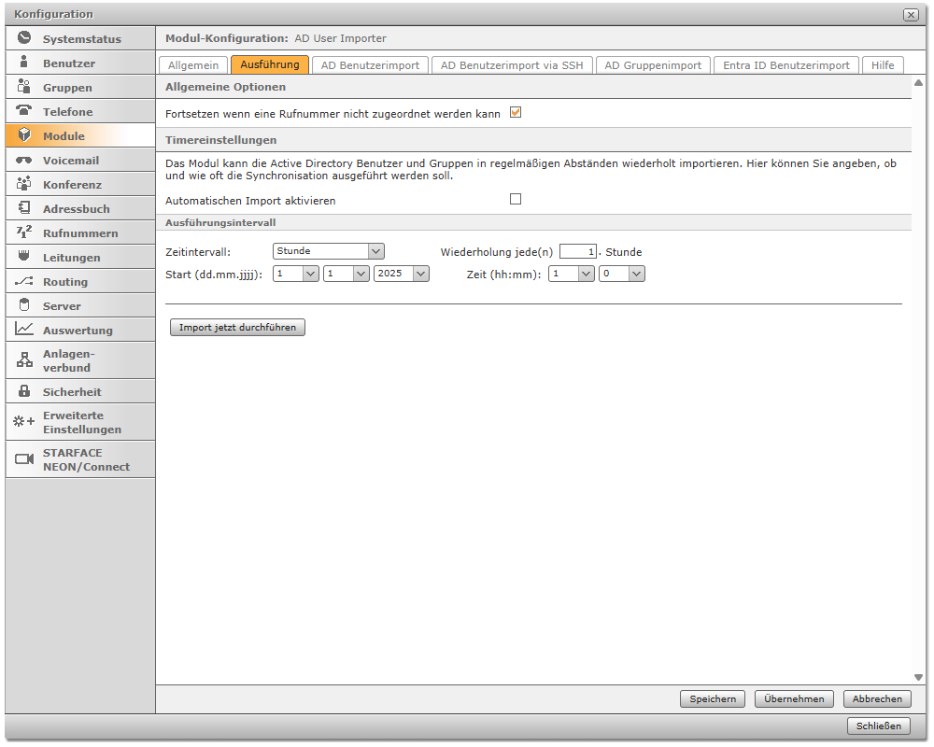Click the Sicherheit padlock icon
This screenshot has width=934, height=747.
[x=24, y=391]
